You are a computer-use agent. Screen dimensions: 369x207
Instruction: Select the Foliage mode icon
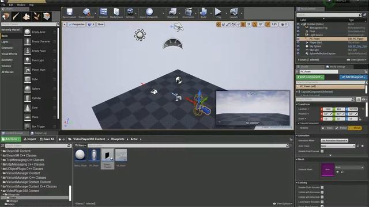click(36, 17)
